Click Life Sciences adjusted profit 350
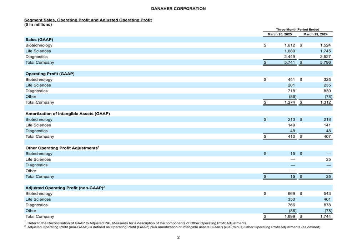This screenshot has height=245, width=357. click(x=291, y=199)
